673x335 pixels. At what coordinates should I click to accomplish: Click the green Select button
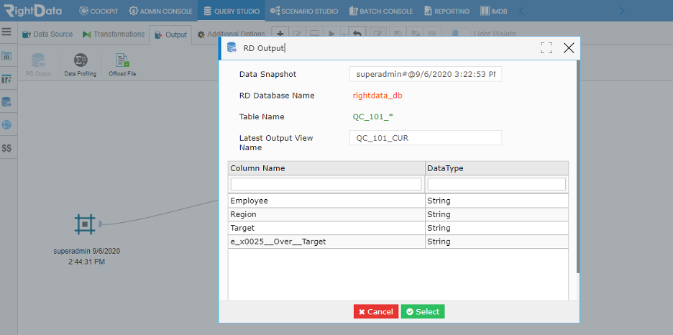(423, 312)
